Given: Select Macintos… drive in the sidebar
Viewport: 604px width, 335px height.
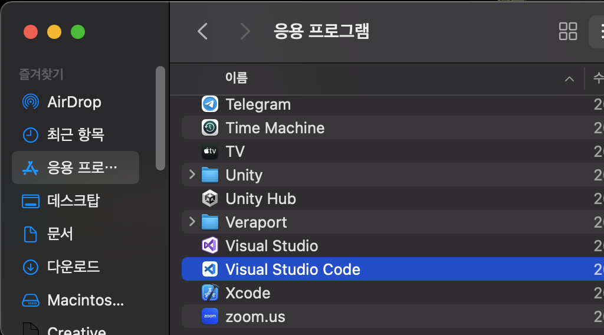Looking at the screenshot, I should (75, 300).
